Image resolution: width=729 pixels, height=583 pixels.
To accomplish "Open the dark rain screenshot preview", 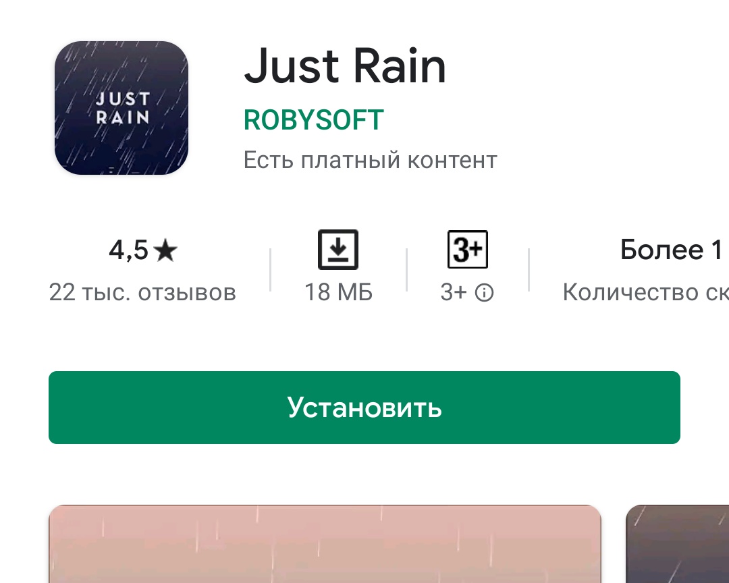I will click(678, 544).
